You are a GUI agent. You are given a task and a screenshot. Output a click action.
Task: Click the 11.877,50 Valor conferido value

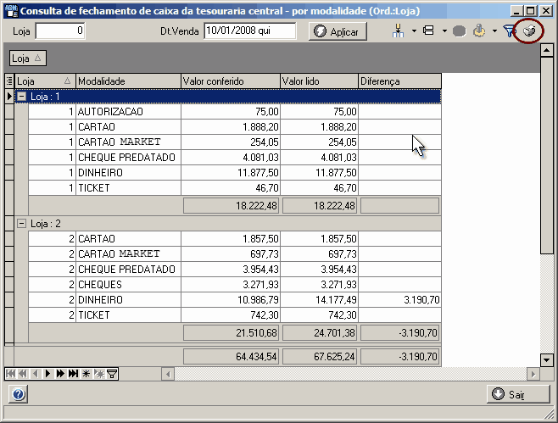pyautogui.click(x=231, y=173)
